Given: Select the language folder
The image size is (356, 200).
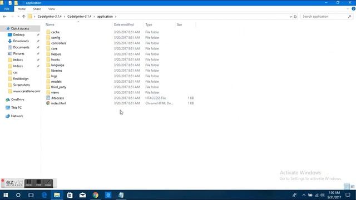Looking at the screenshot, I should click(x=57, y=65).
